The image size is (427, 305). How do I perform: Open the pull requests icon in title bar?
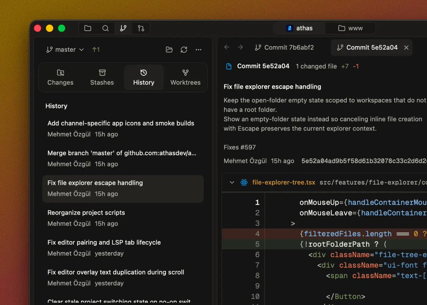click(141, 28)
